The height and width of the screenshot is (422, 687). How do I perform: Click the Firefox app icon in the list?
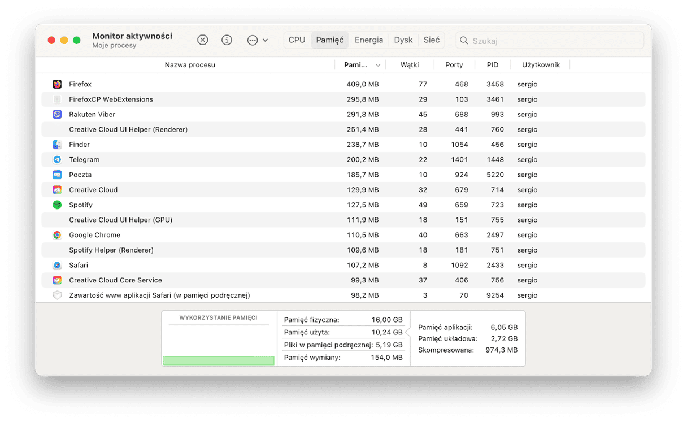(57, 84)
